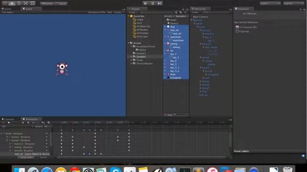Expand the Sample2 folder arrow

click(x=131, y=57)
